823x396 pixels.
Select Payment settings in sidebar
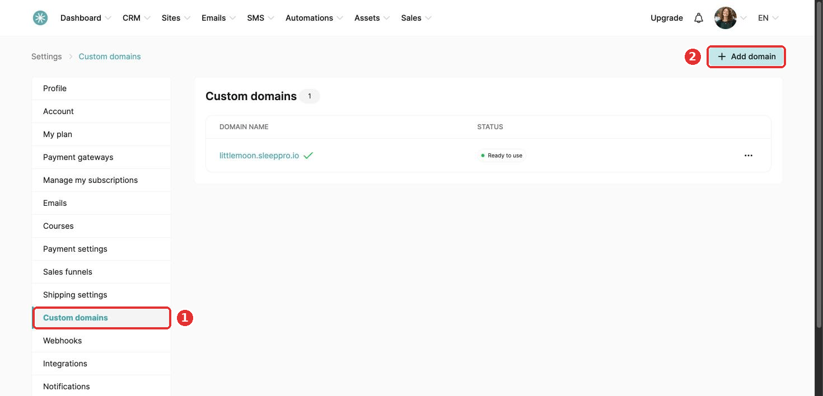[x=101, y=249]
